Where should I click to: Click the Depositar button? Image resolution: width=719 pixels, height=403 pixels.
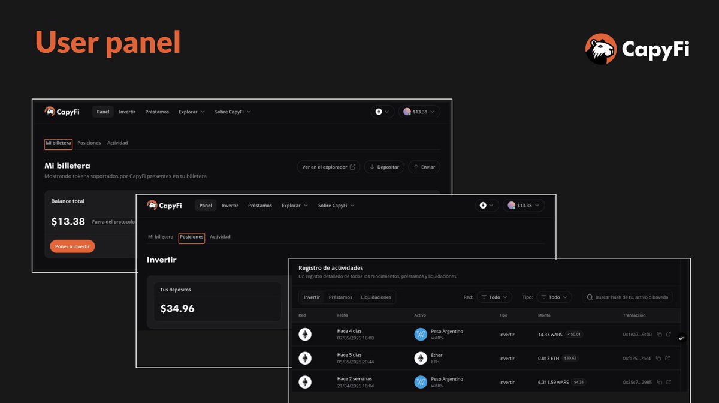[x=384, y=167]
